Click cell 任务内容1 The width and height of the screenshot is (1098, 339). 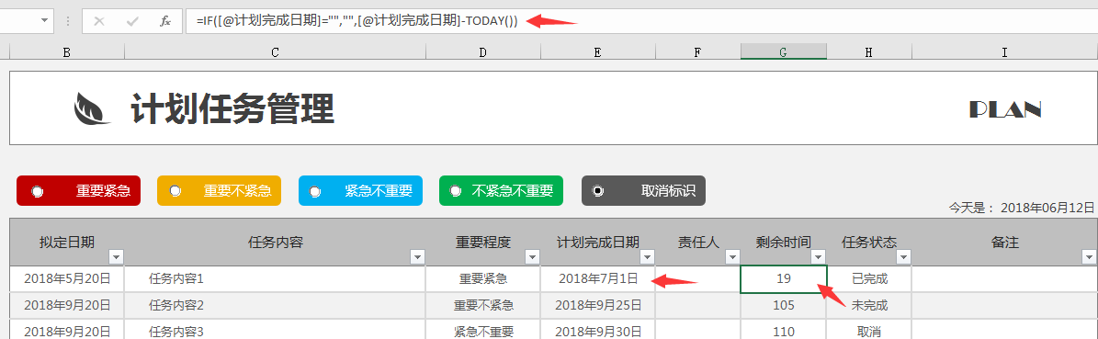pyautogui.click(x=276, y=278)
